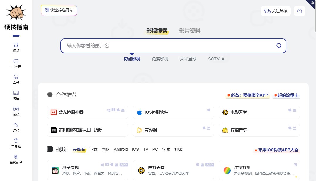Viewport: 316px width, 181px height.
Task: Click the 4K icon of 蓝光追剧神器
Action: pos(54,112)
